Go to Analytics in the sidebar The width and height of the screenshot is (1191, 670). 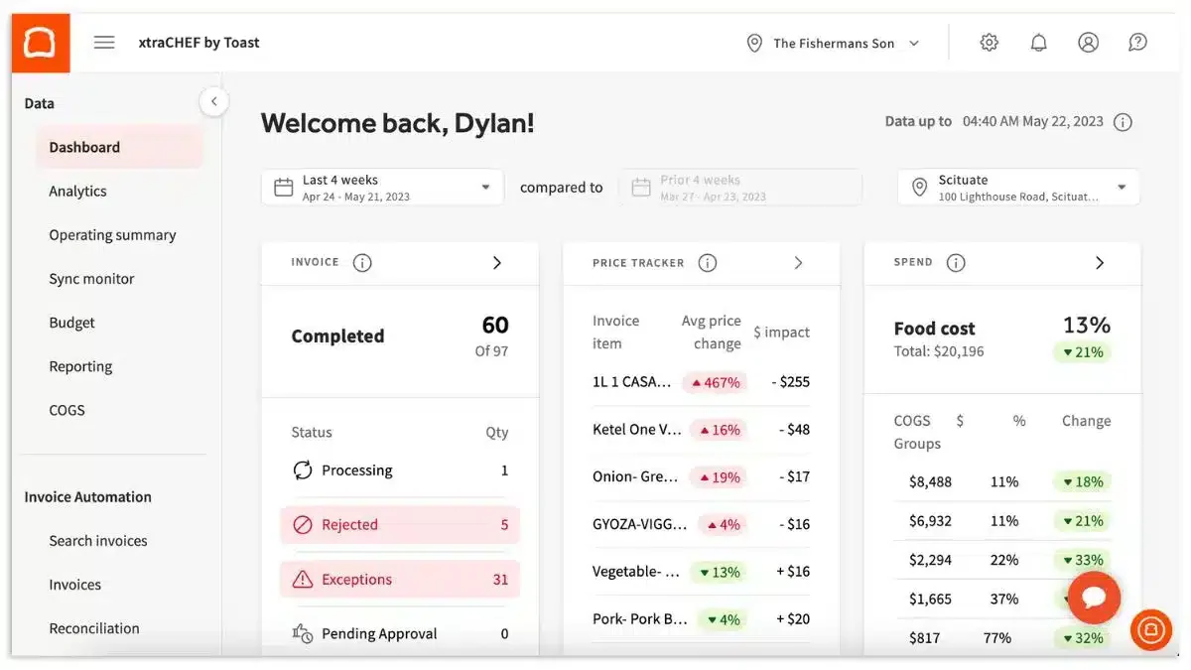pos(77,192)
